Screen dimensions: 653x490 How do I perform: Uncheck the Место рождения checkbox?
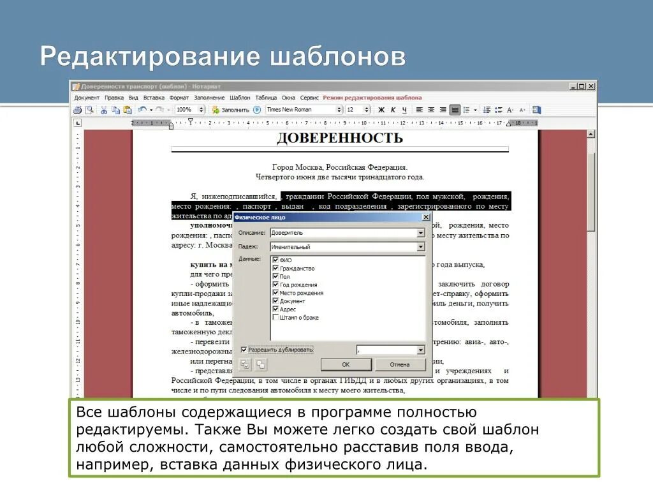pos(275,292)
